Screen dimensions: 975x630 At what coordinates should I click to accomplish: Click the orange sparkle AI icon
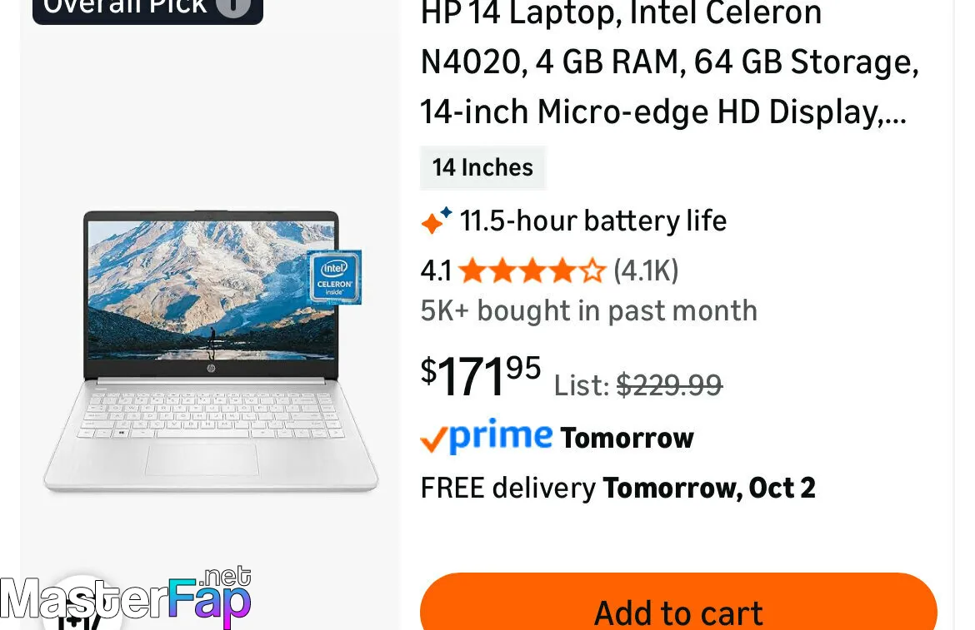click(435, 221)
